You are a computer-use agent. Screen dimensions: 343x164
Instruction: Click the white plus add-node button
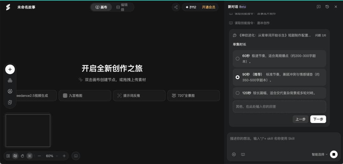[10, 69]
